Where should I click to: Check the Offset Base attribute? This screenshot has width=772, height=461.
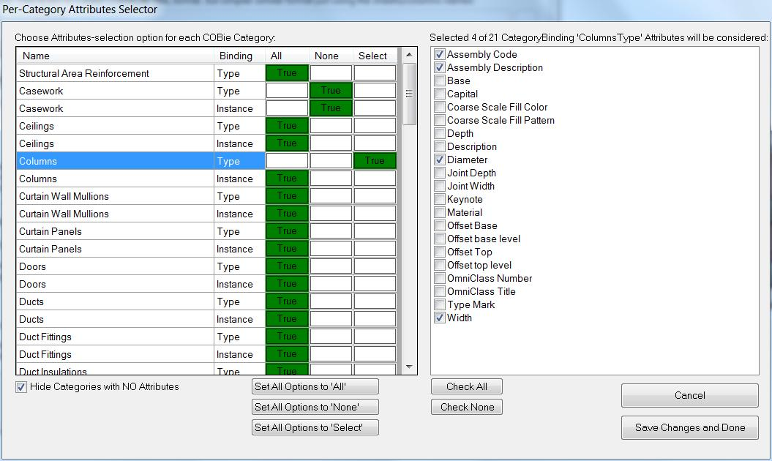click(x=440, y=225)
